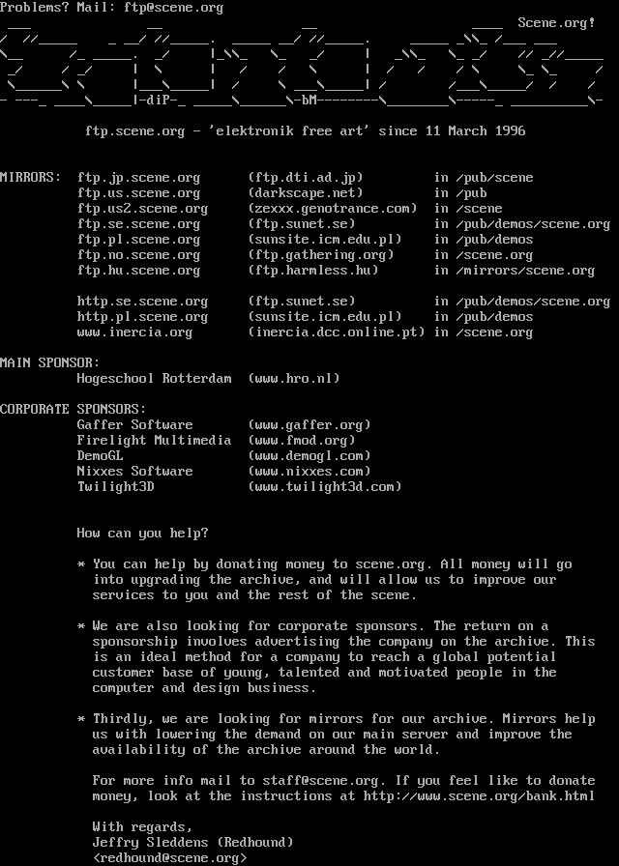Click the www.hro.nl sponsor address
The width and height of the screenshot is (619, 866).
tap(294, 379)
